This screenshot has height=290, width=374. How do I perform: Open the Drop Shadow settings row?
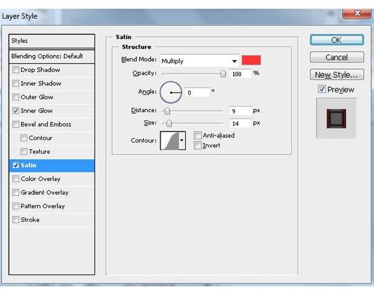pos(52,70)
